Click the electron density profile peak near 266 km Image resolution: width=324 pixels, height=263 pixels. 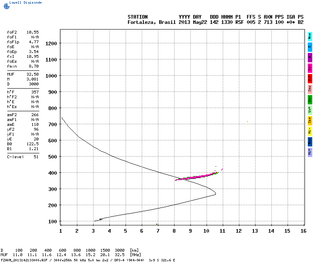215,194
